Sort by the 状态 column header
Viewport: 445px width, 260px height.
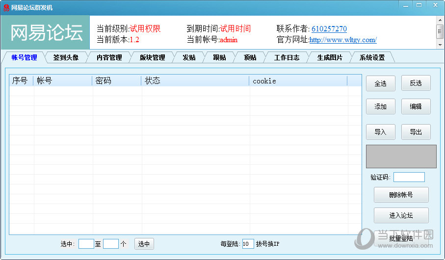195,81
